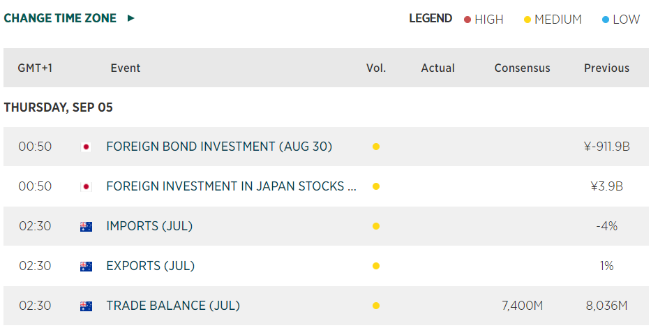Click Australia flag next to Exports (Jul)

(86, 266)
